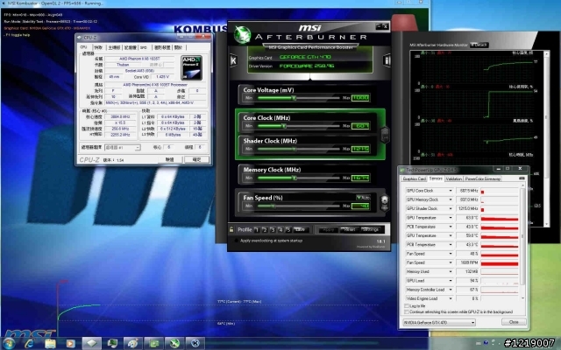Select the SPD tab in CPU-Z
561x350 pixels.
tap(144, 47)
